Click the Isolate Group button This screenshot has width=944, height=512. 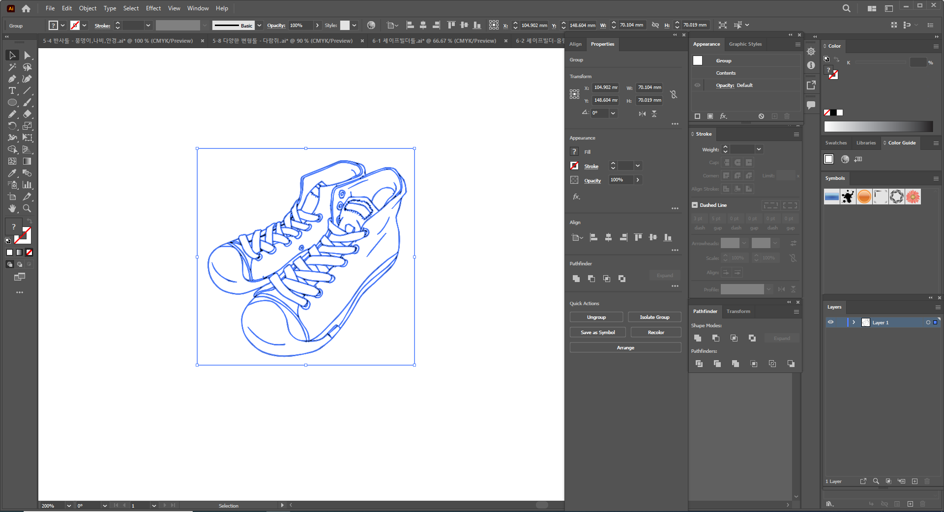tap(654, 317)
